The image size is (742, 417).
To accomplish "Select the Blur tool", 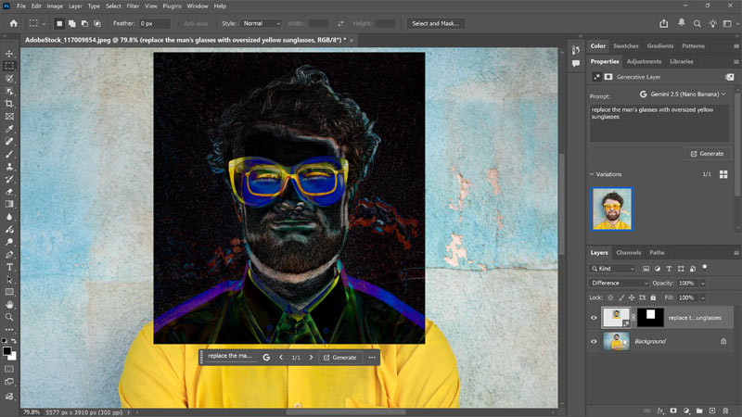I will coord(9,217).
